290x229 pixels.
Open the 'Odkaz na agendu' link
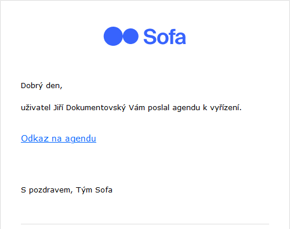[x=59, y=139]
